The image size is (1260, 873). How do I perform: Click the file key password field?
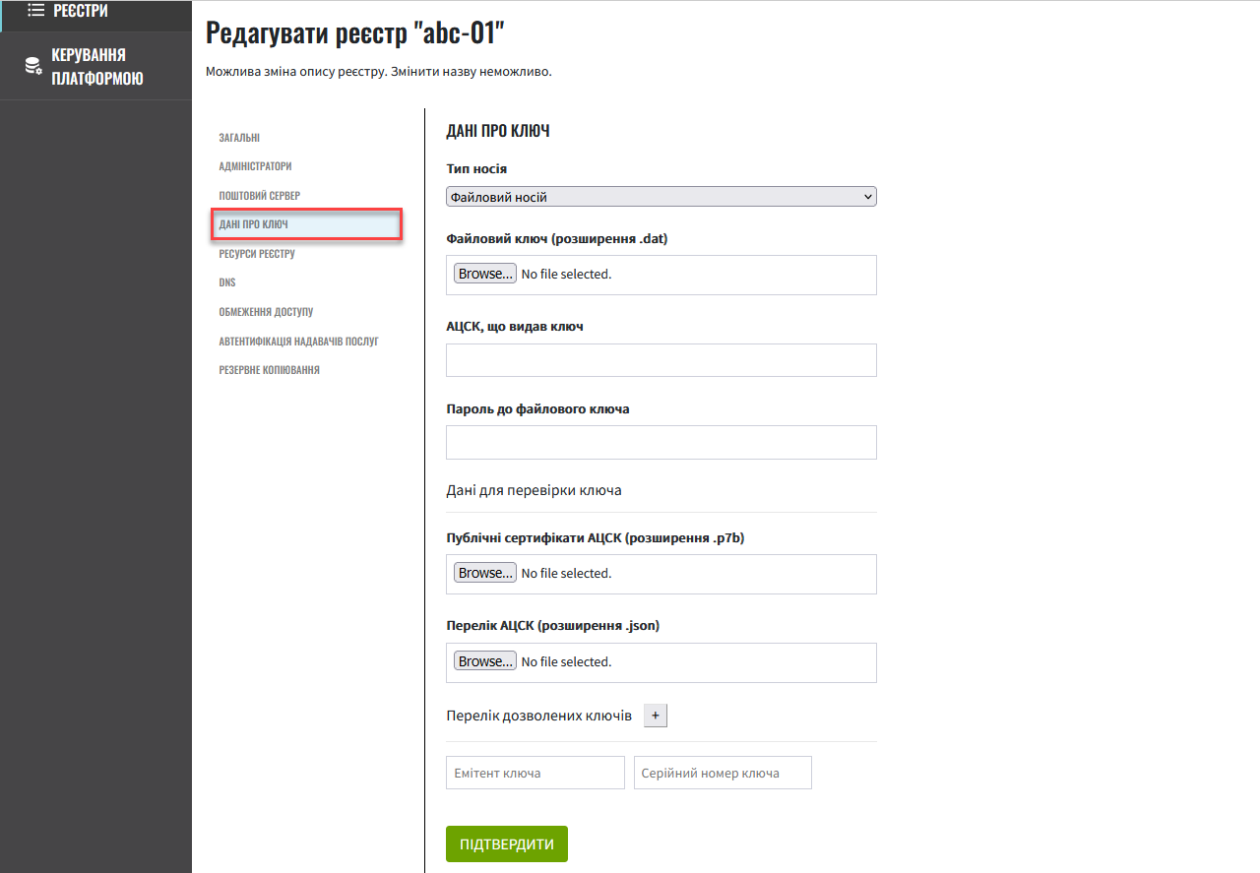(x=661, y=443)
